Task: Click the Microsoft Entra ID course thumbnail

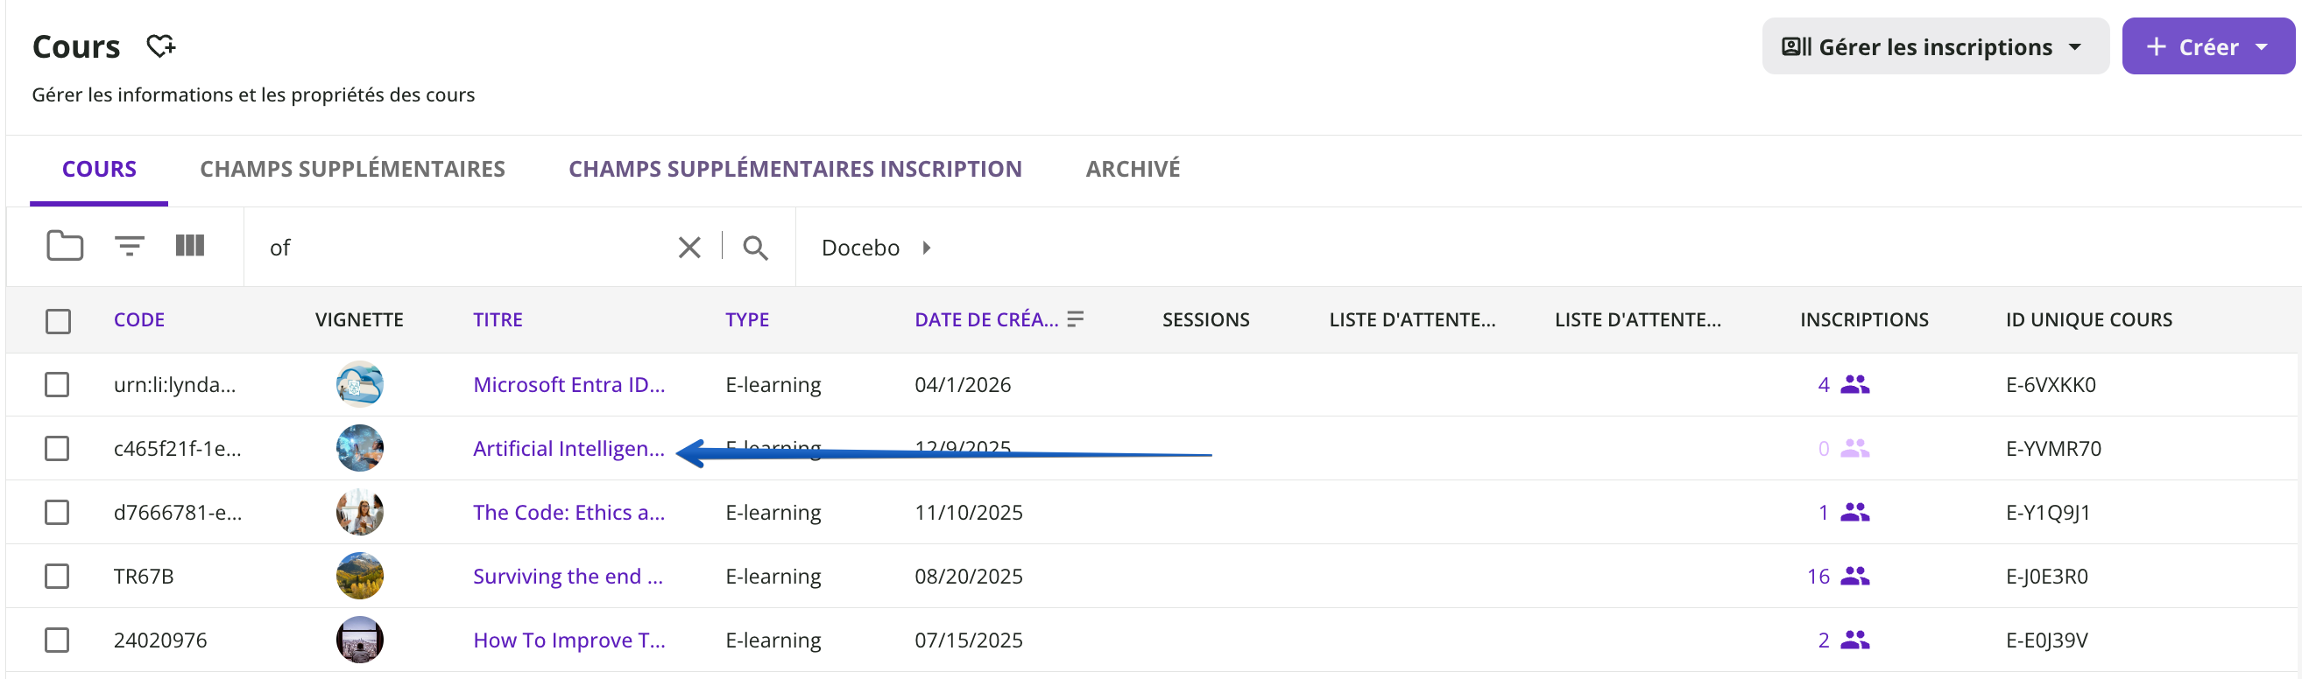Action: 359,383
